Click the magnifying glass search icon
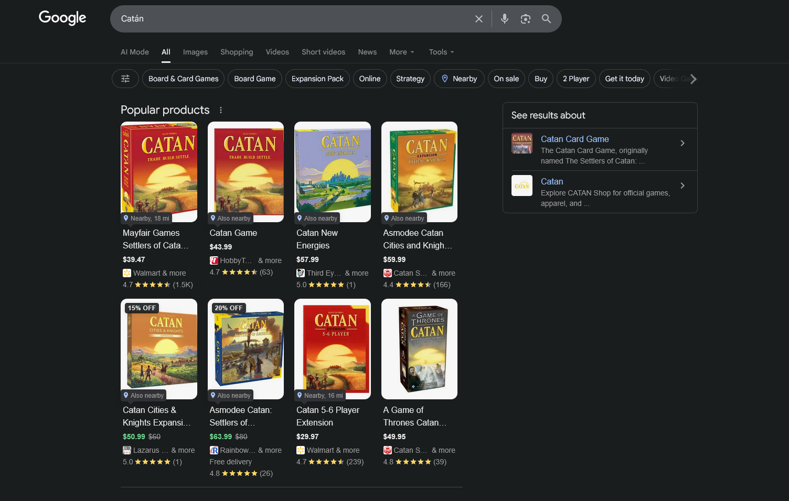 coord(546,19)
